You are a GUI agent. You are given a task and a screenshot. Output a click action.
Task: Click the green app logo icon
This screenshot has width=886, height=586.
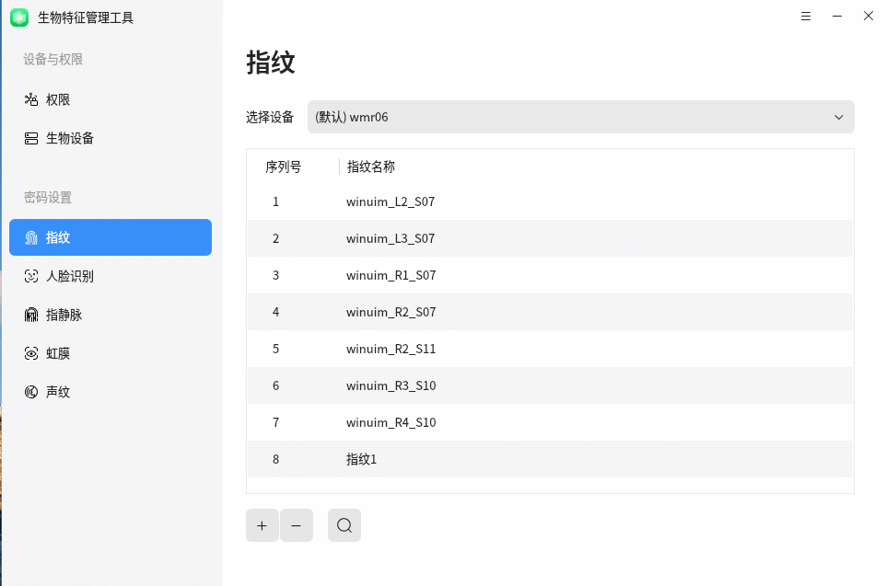coord(19,17)
